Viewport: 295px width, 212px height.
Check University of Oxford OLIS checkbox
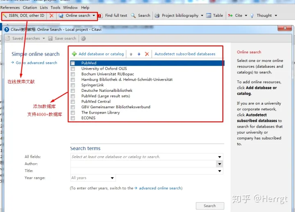pyautogui.click(x=73, y=69)
